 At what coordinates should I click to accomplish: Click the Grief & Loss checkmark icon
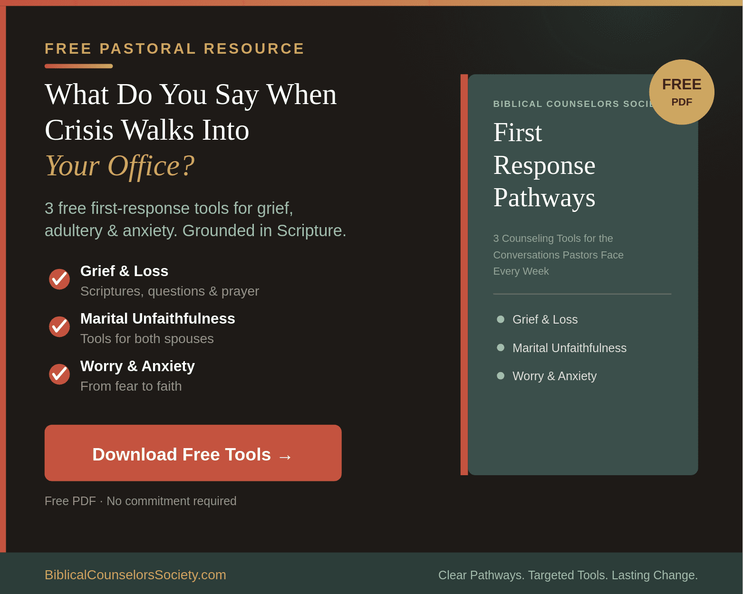coord(59,279)
